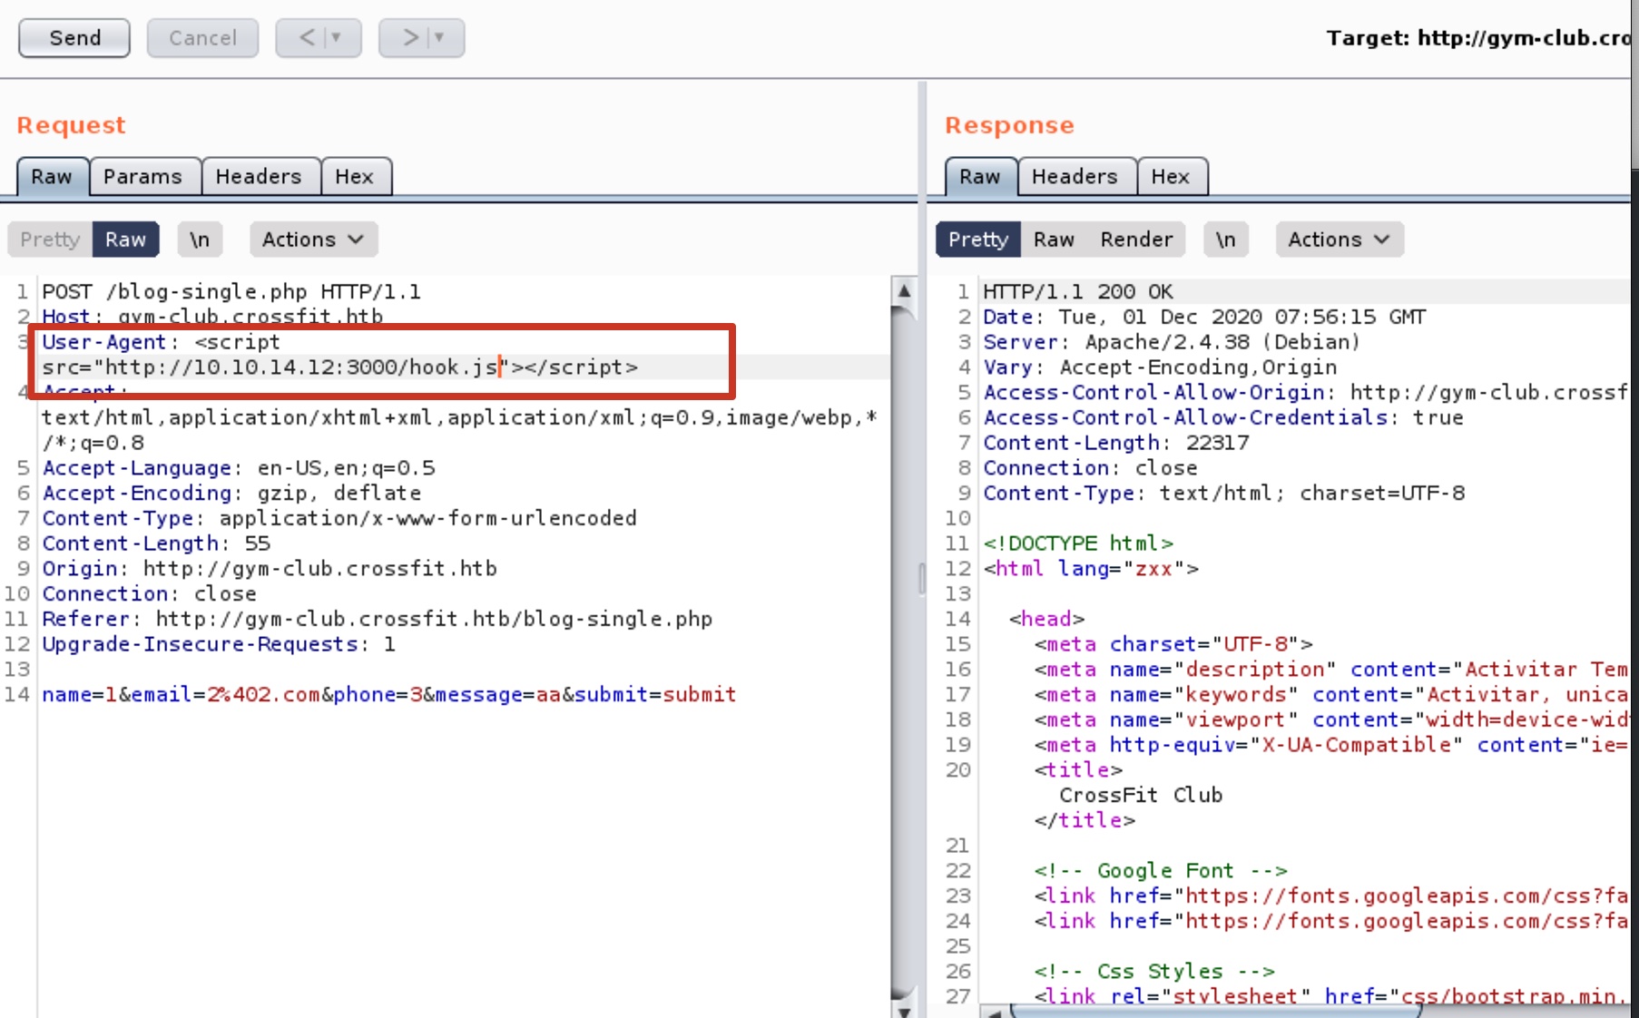Click the User-Agent header line
The height and width of the screenshot is (1018, 1639).
161,342
